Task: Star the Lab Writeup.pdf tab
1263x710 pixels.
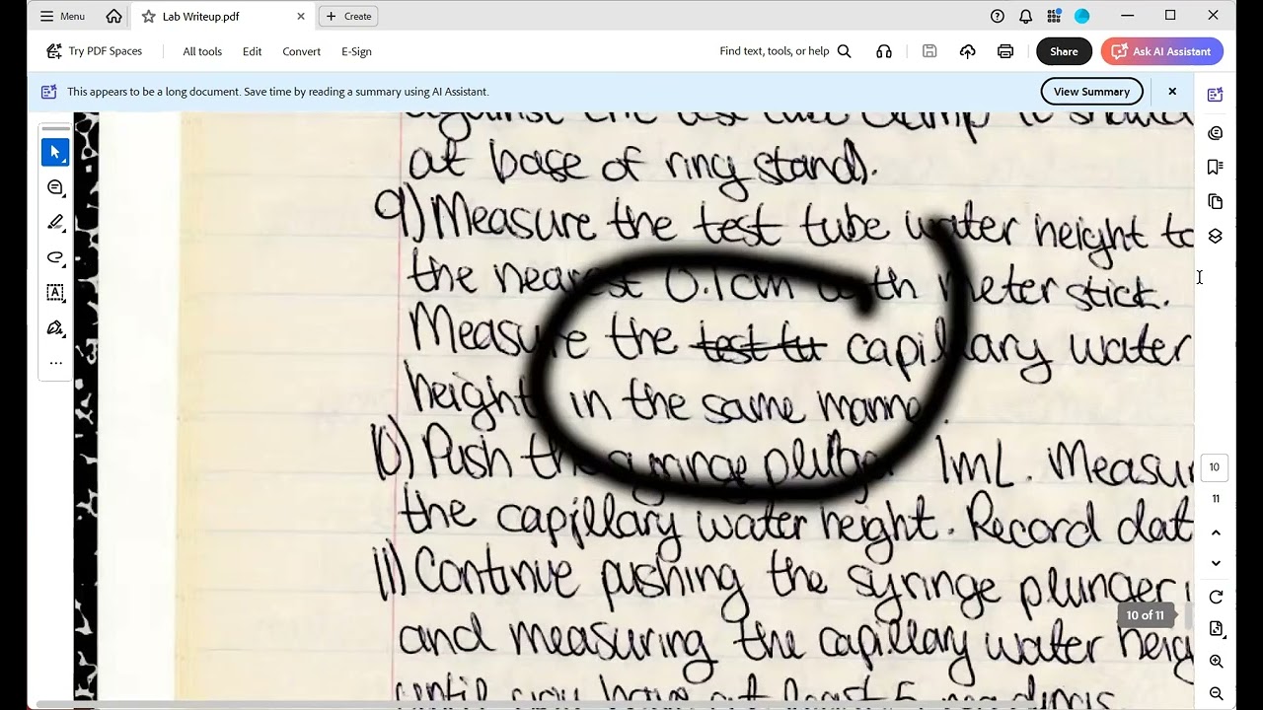Action: coord(149,16)
